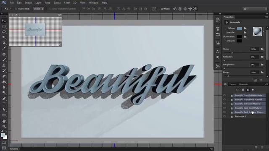Toggle Rectangle 1 visibility eye

click(224, 117)
